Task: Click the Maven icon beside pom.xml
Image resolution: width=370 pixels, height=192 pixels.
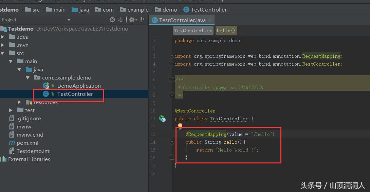Action: click(x=12, y=143)
